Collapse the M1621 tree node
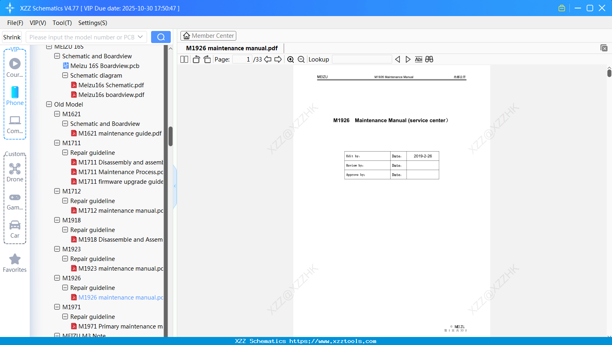612x345 pixels. (57, 114)
